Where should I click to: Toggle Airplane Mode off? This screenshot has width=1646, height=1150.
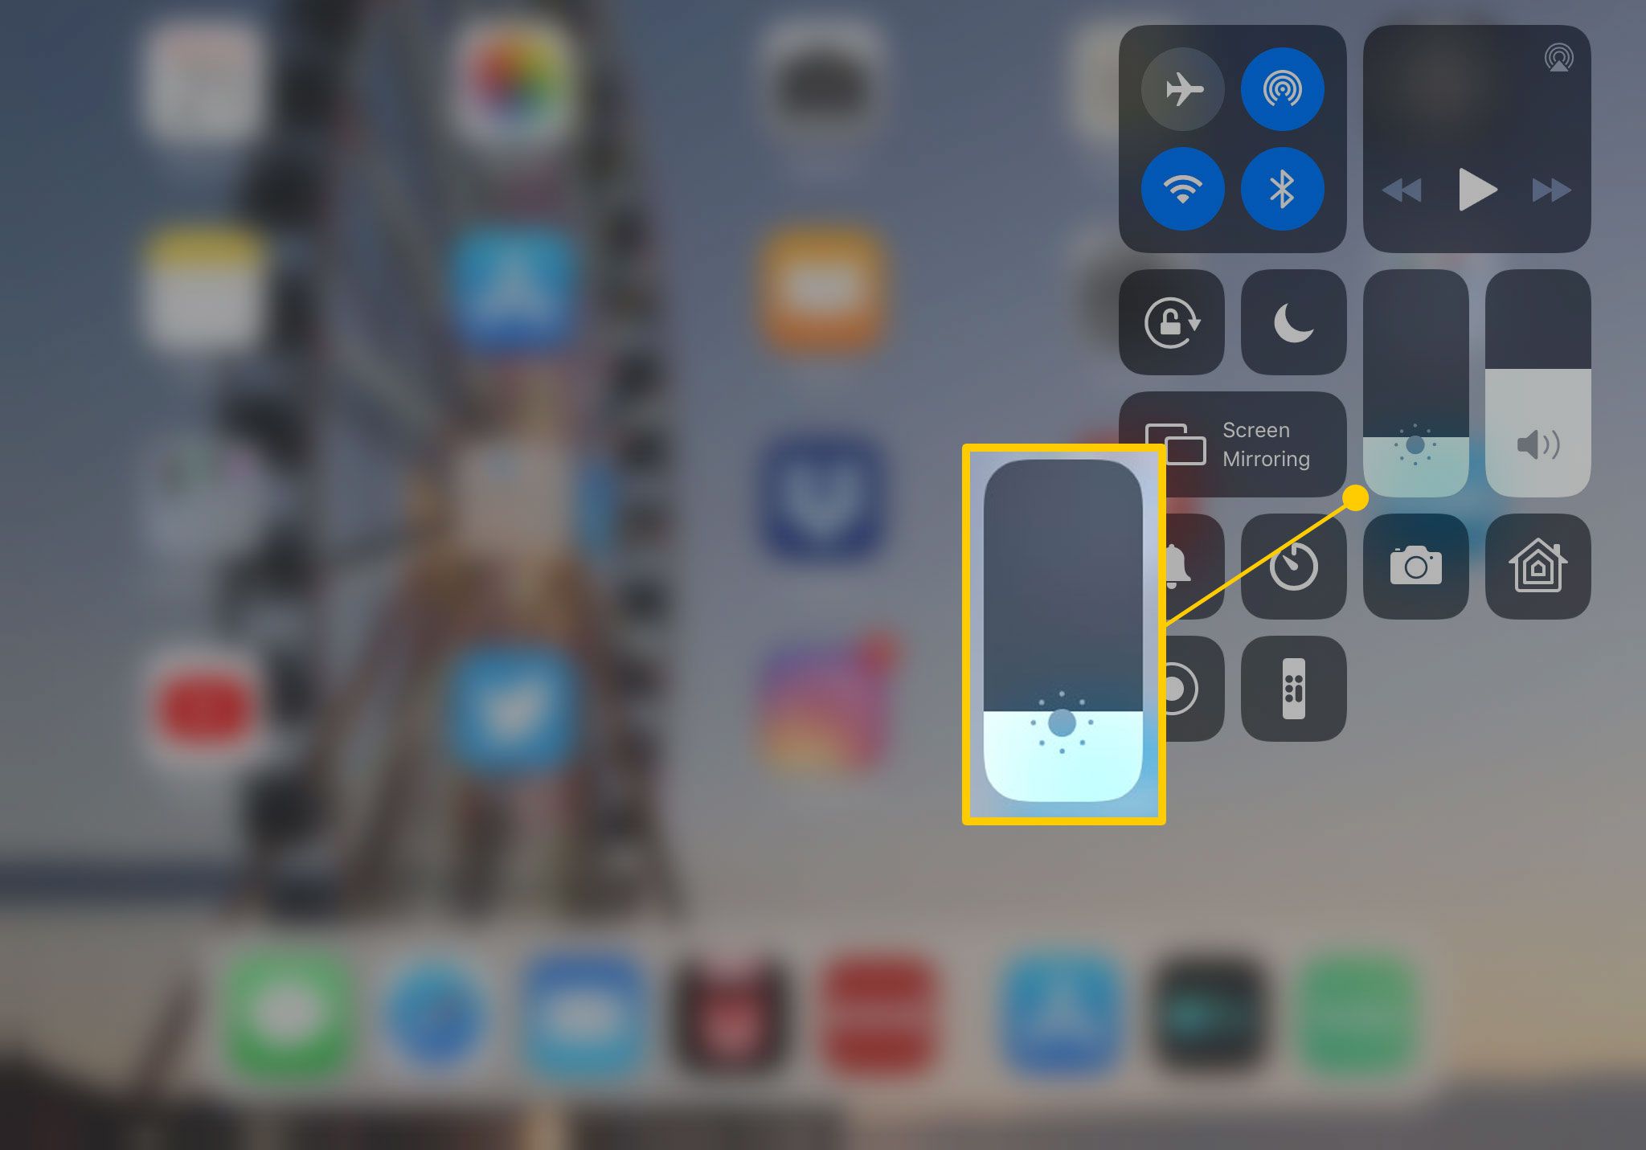coord(1185,88)
